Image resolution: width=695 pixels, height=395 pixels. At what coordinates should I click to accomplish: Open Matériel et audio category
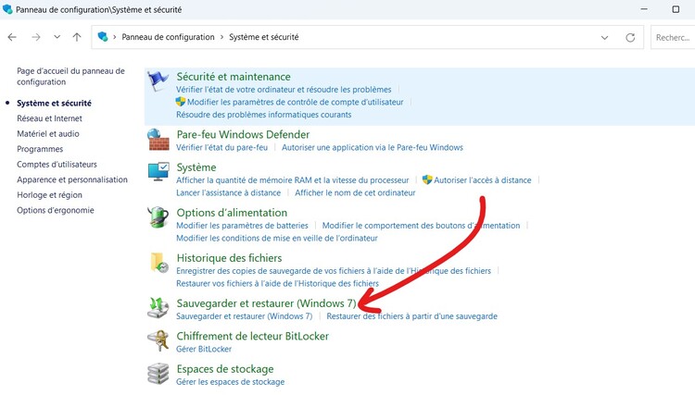pos(48,133)
